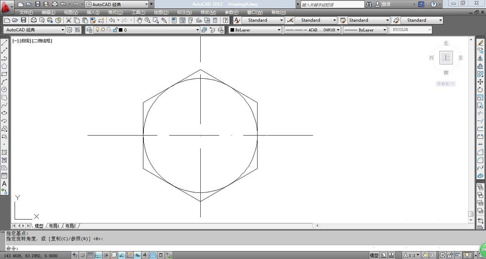Open the 文件(F) menu

tap(26, 12)
